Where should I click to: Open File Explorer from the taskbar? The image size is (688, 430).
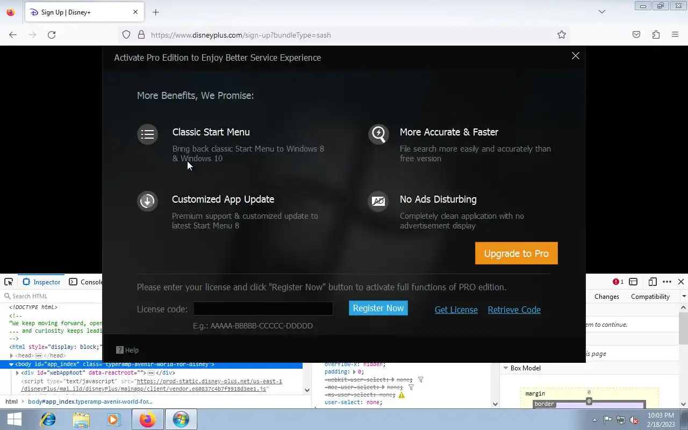point(81,419)
